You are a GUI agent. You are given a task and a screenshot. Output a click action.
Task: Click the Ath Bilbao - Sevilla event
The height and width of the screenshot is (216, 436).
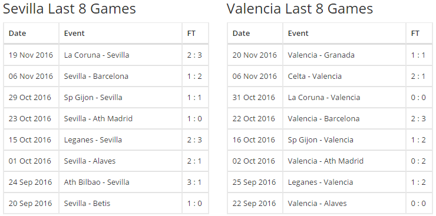click(x=97, y=182)
